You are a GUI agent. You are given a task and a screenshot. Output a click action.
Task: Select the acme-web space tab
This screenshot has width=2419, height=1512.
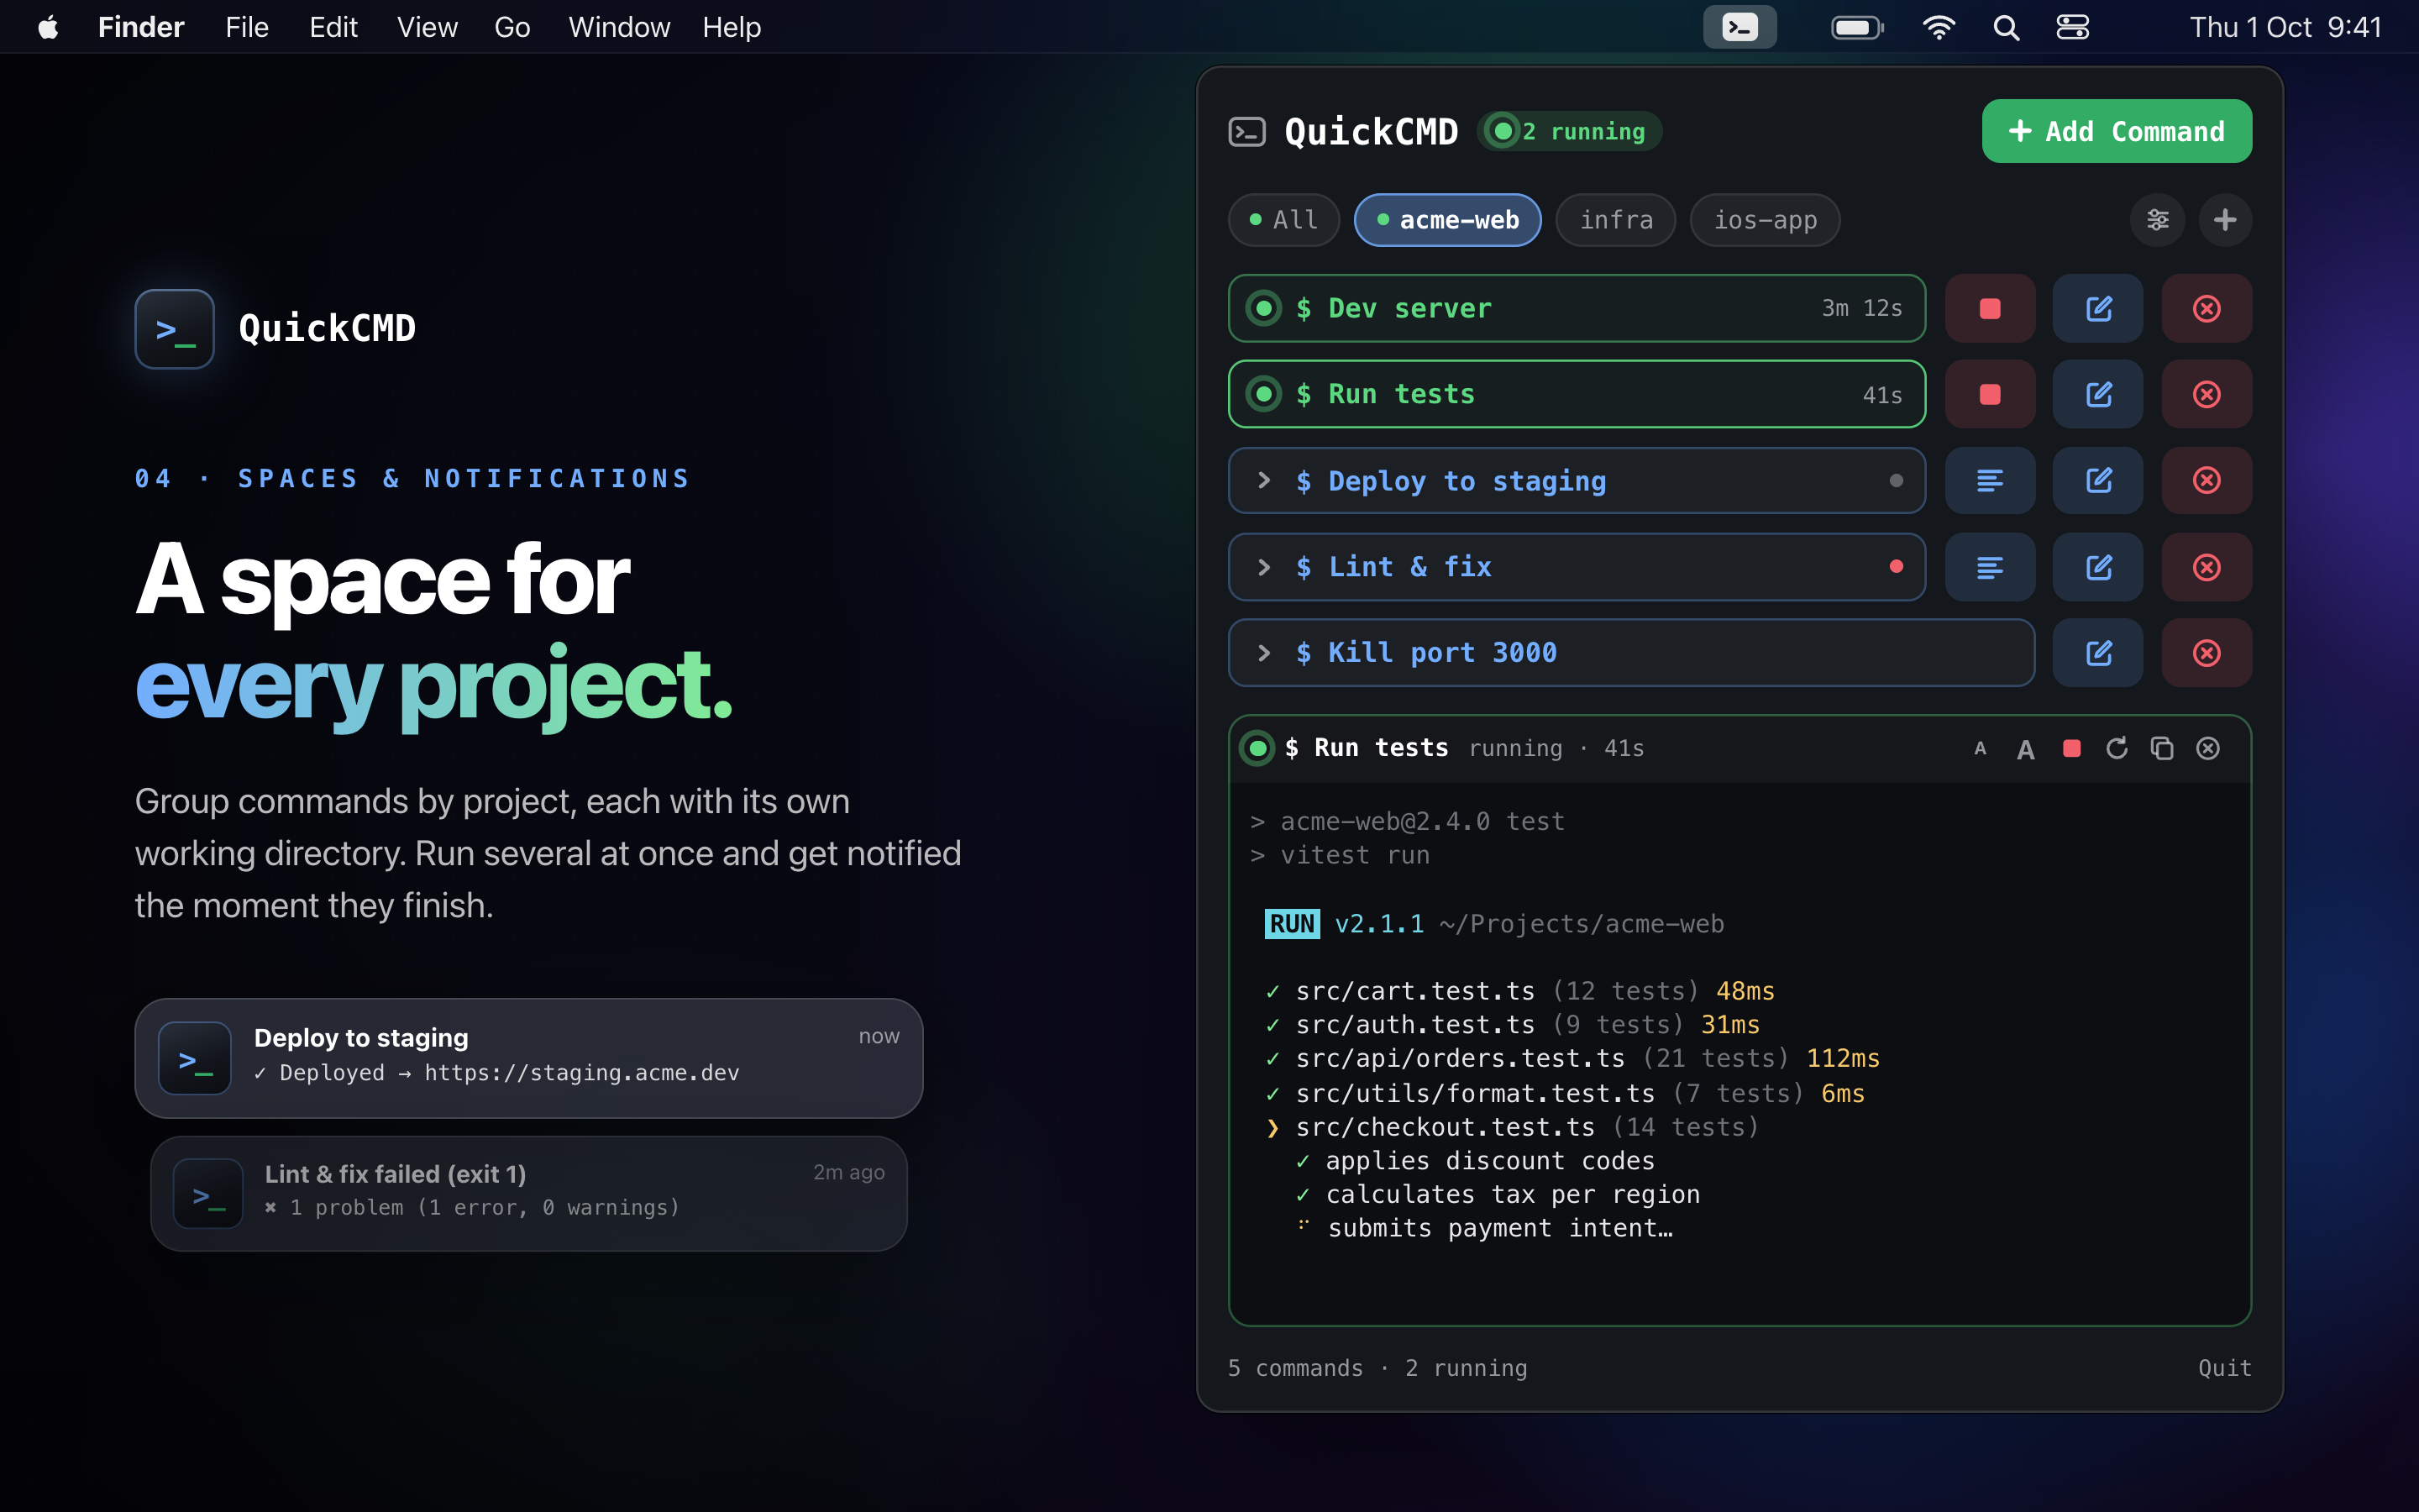click(1447, 220)
